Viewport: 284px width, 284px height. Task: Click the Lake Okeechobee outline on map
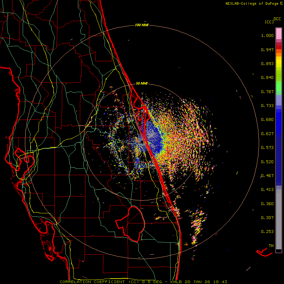pos(130,224)
